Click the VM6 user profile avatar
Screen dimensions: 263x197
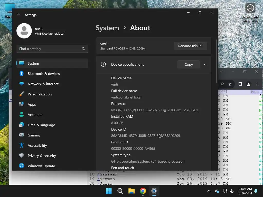click(x=24, y=31)
